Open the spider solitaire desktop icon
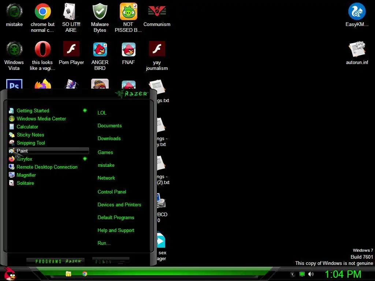The image size is (375, 281). (x=71, y=84)
